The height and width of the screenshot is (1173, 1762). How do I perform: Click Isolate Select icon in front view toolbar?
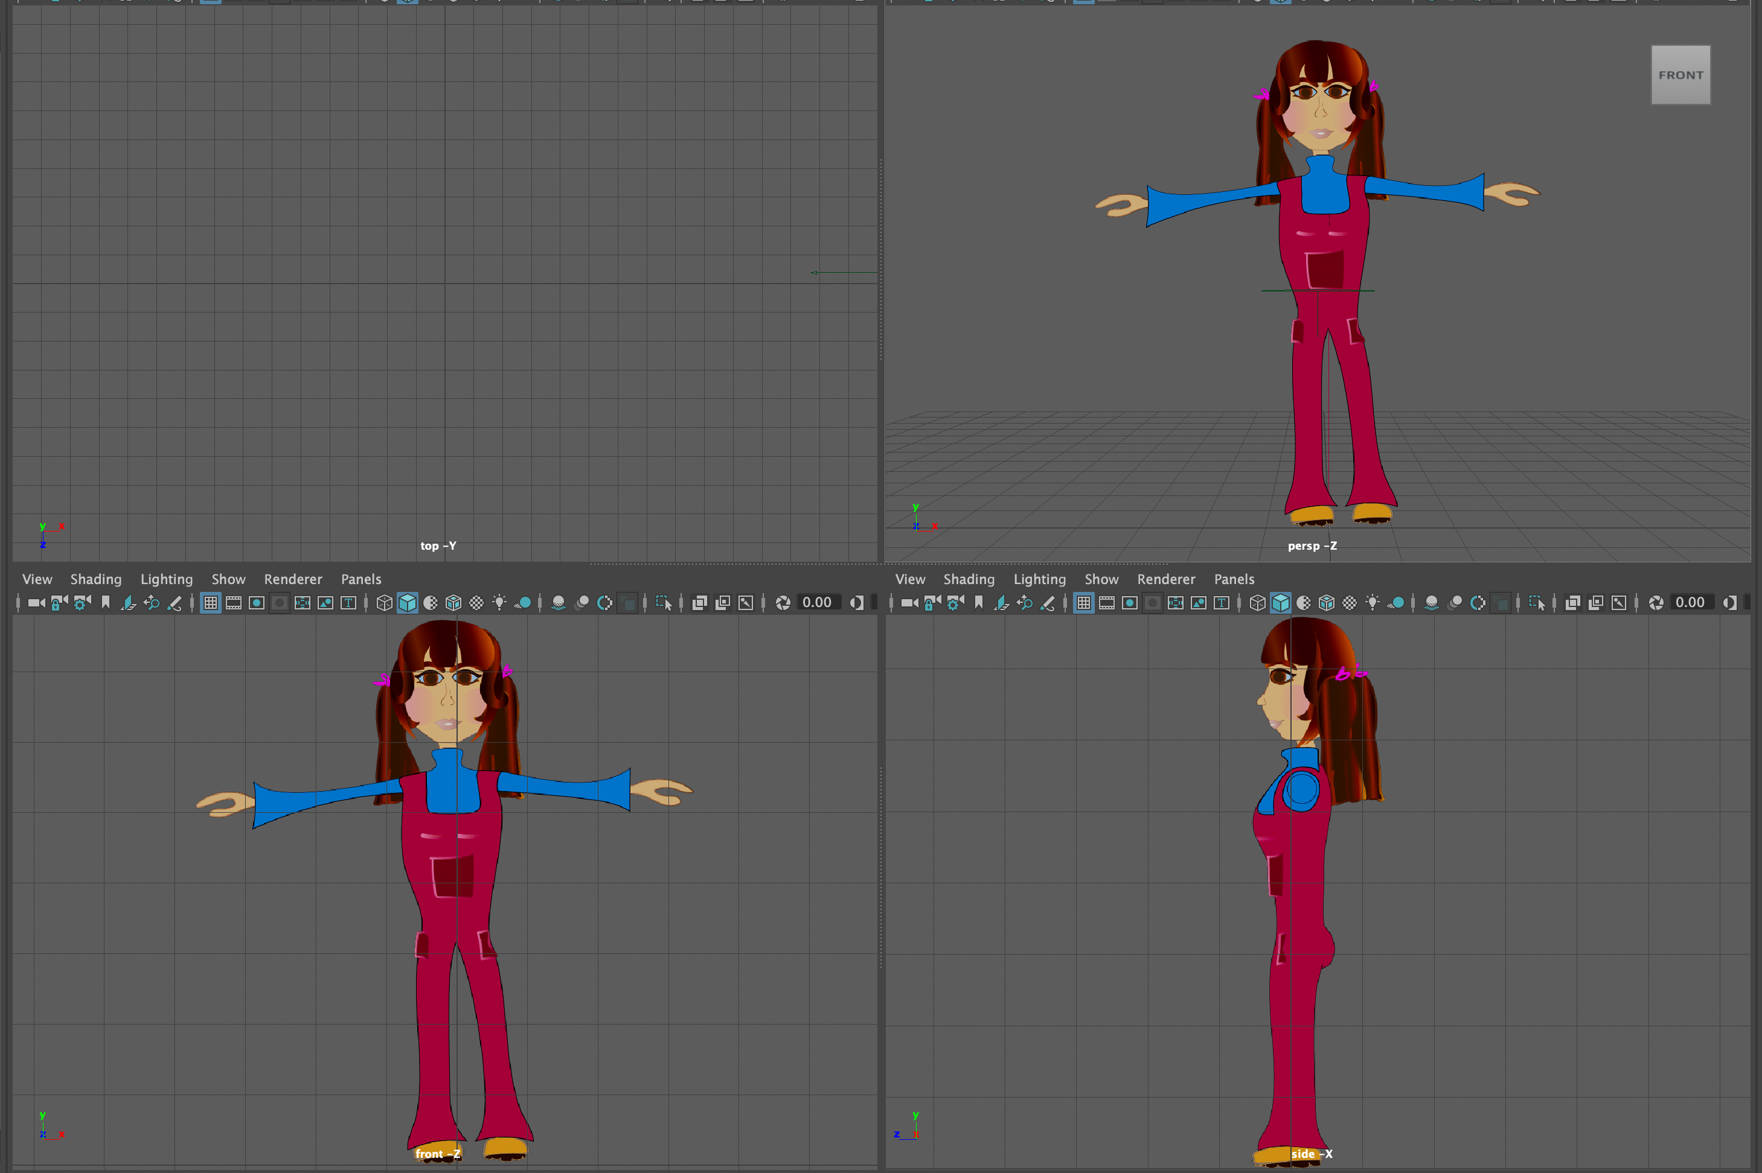point(663,603)
